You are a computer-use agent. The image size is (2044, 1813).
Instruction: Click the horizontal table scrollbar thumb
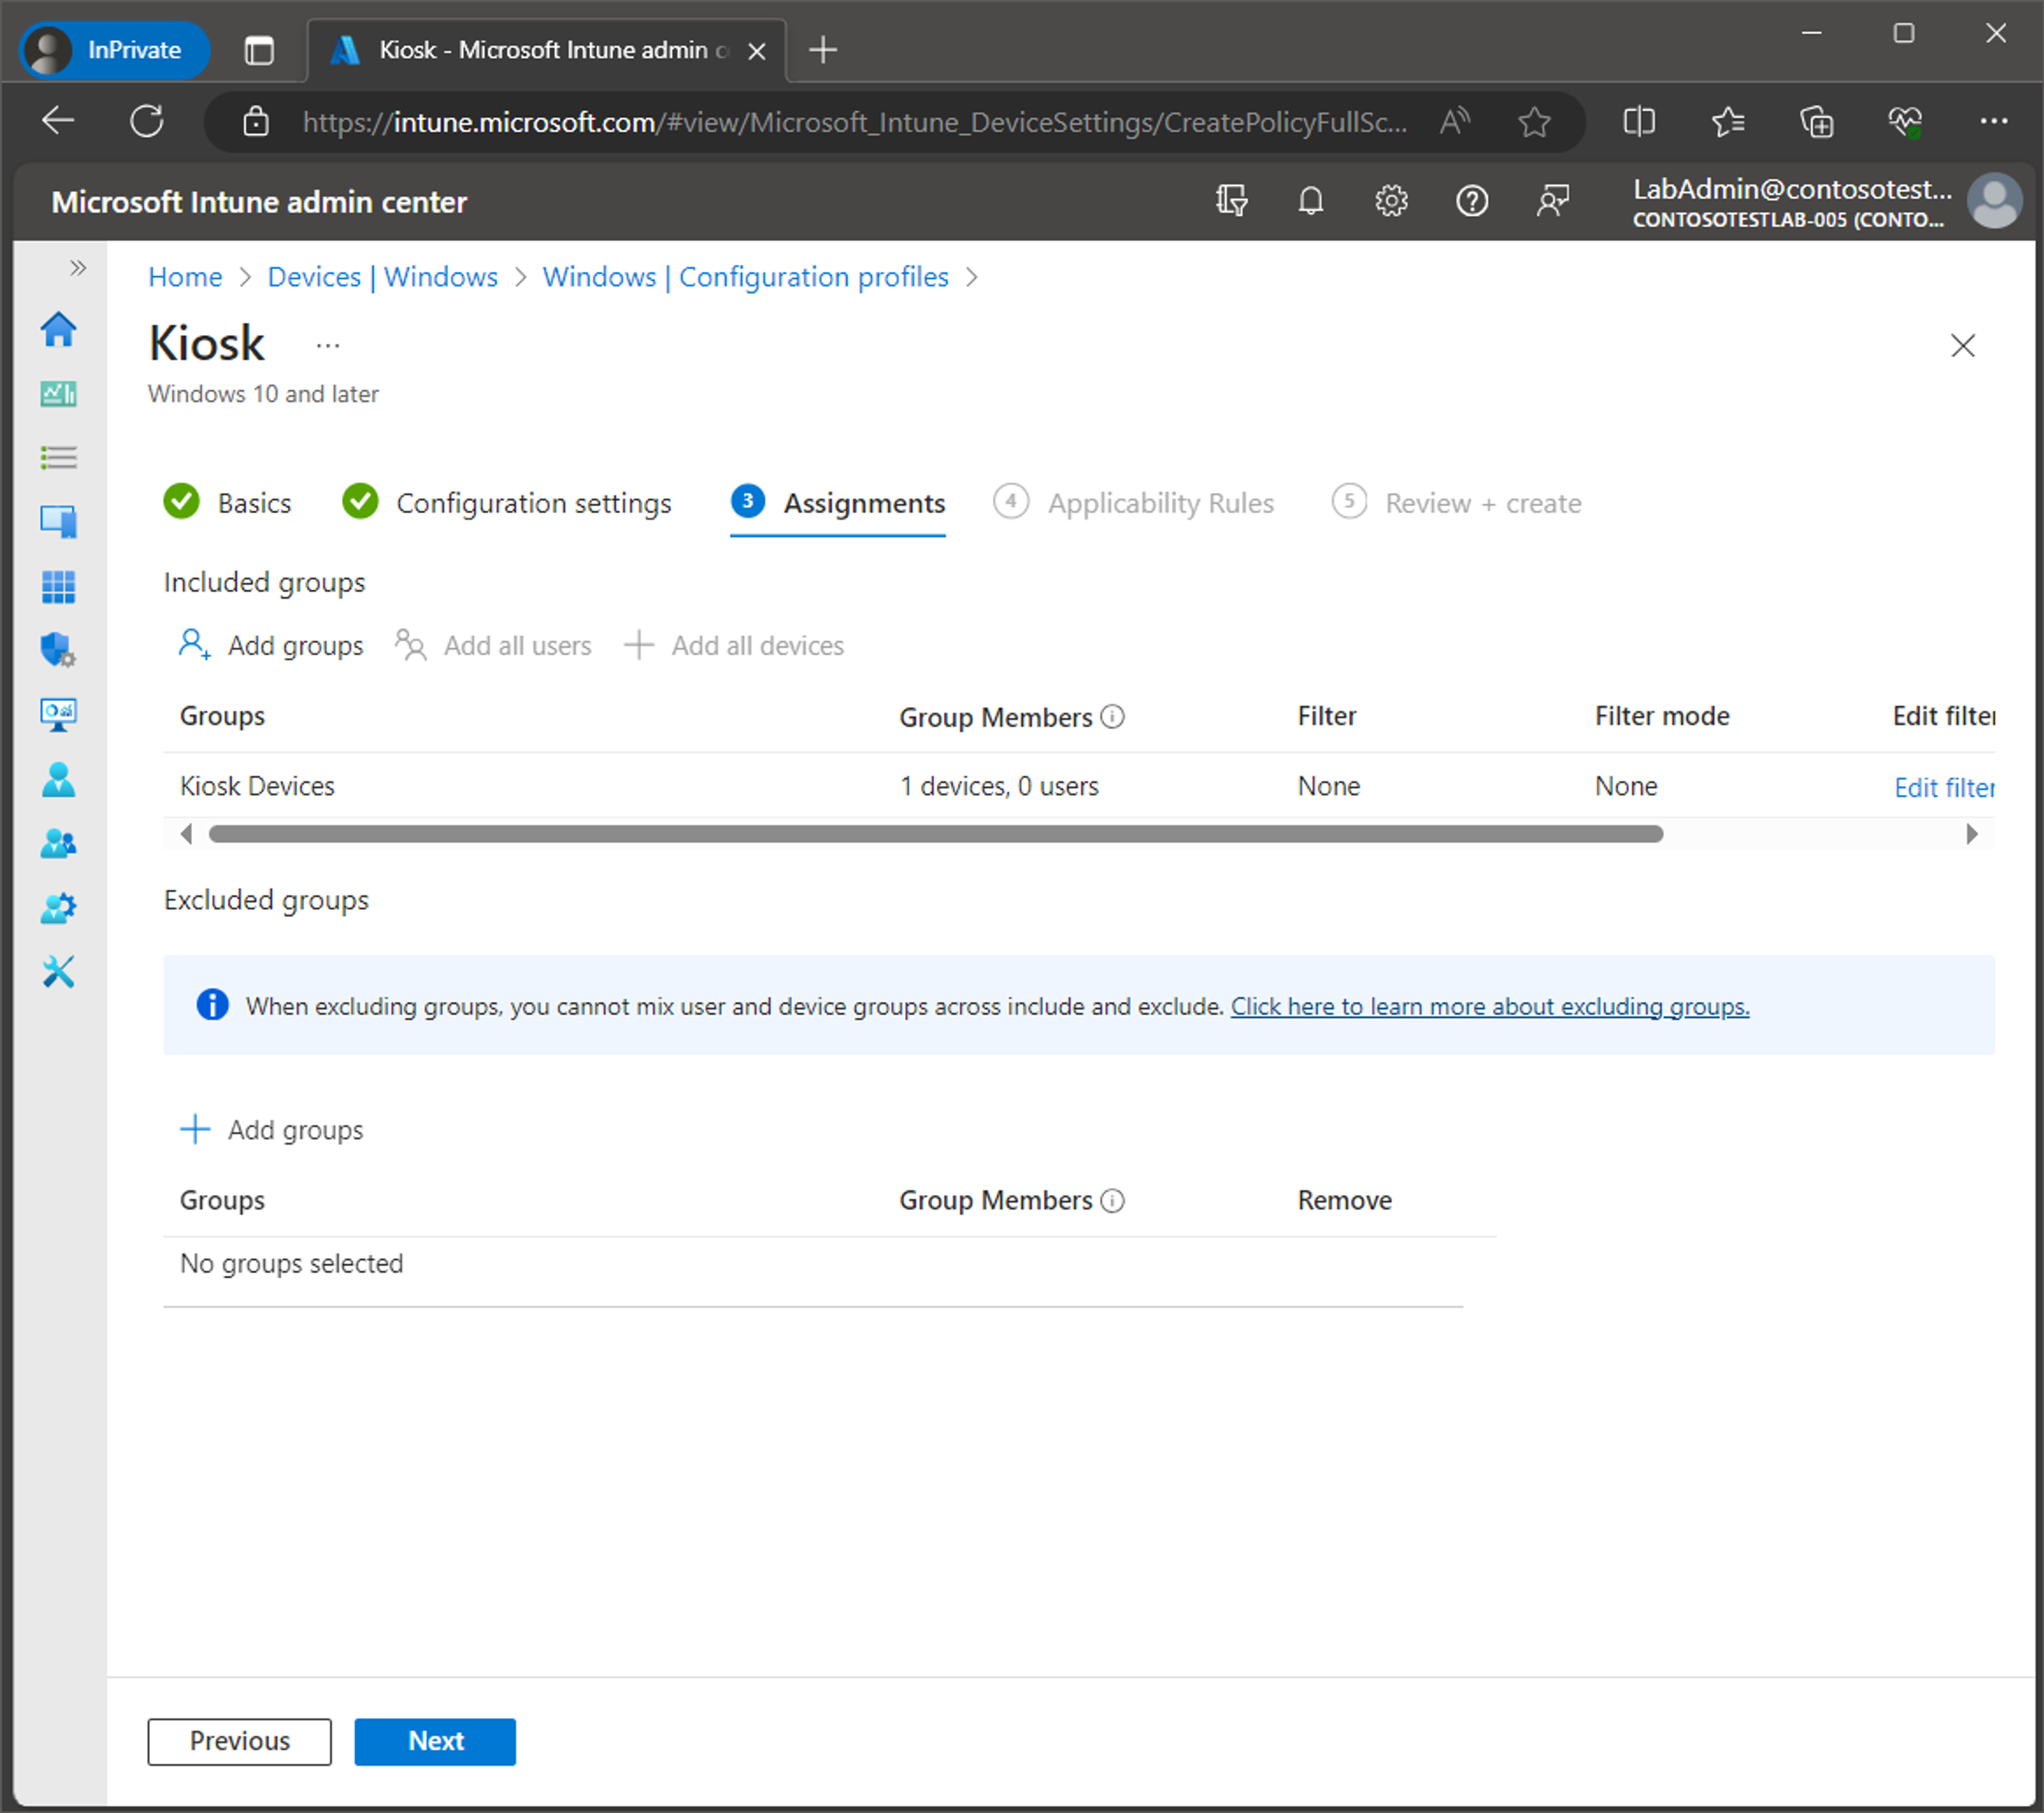936,833
